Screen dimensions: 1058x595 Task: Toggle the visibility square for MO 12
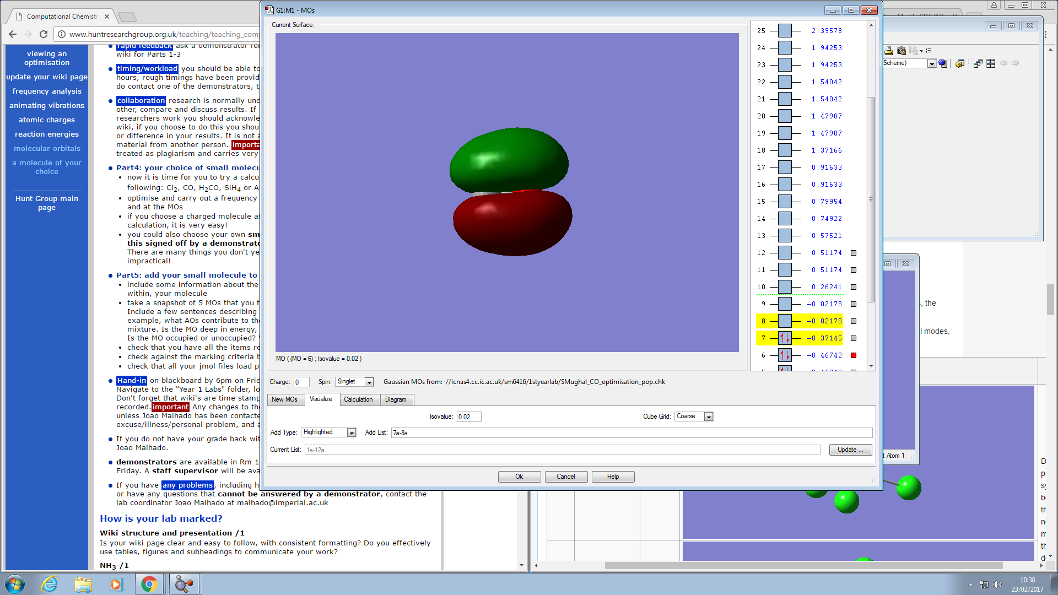(854, 253)
